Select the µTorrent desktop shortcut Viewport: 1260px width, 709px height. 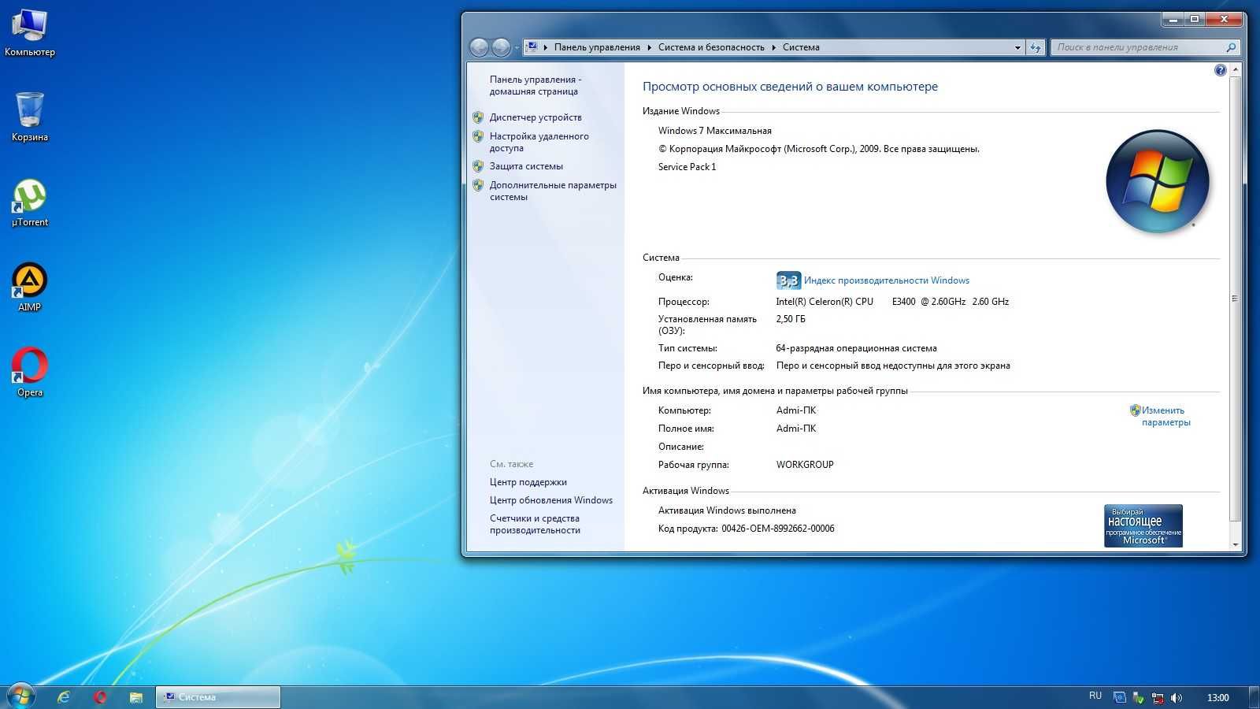click(30, 203)
